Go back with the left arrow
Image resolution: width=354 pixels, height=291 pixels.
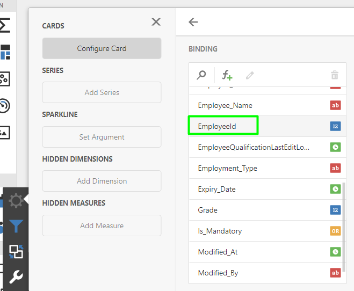click(193, 22)
